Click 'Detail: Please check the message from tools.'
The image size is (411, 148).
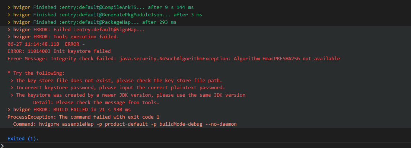[x=96, y=102]
